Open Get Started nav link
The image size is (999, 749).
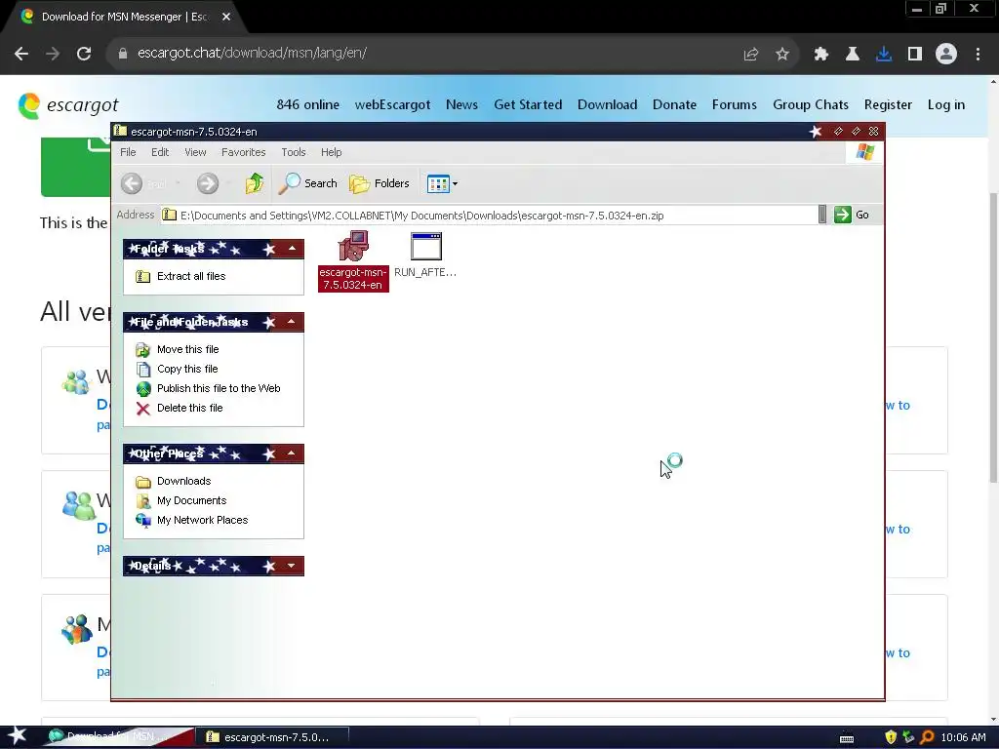click(528, 105)
